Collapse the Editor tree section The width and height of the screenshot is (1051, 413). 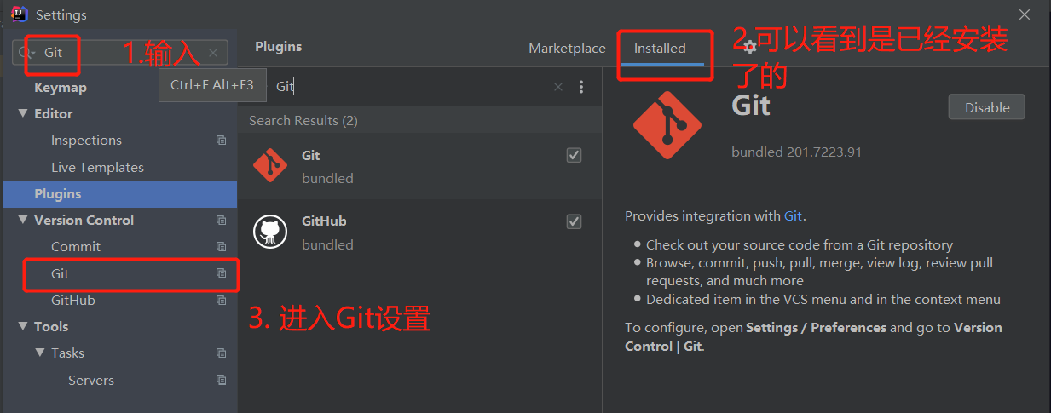(23, 114)
